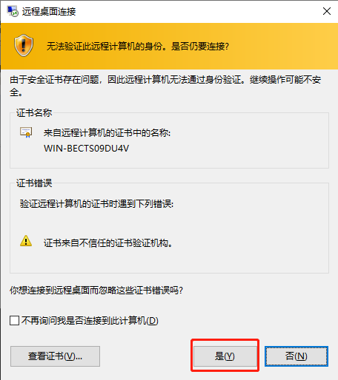Click the certificate icon beside the name
This screenshot has width=338, height=380.
pos(26,132)
